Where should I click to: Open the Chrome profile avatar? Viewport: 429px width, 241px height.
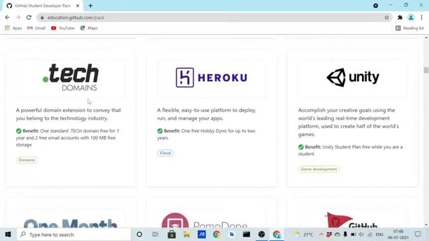coord(411,17)
